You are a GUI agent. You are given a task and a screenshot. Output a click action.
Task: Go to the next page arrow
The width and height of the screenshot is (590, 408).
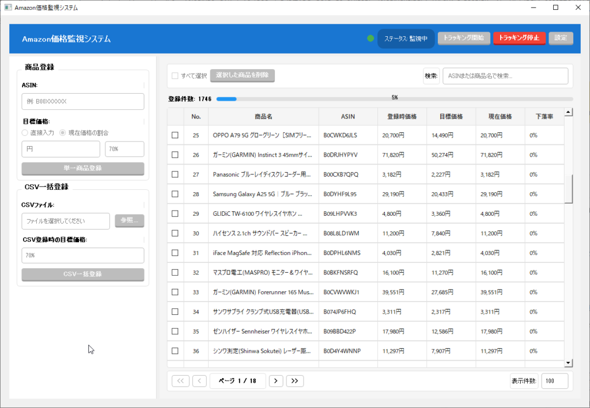(x=277, y=380)
